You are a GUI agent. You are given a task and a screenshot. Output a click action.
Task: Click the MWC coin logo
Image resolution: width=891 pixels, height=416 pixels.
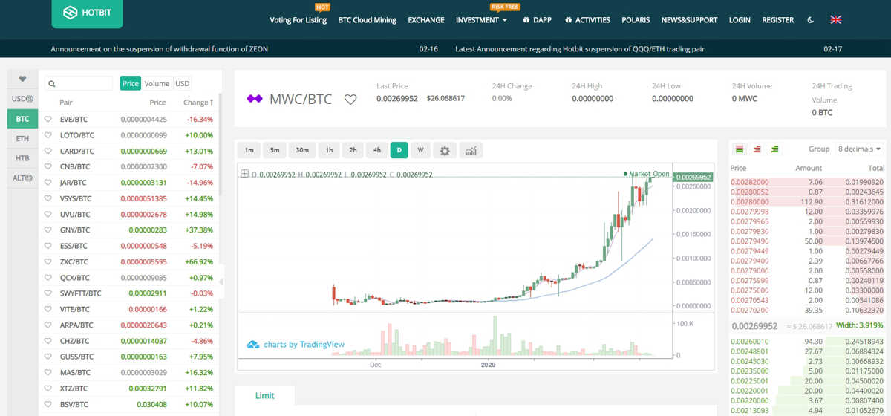pyautogui.click(x=255, y=99)
